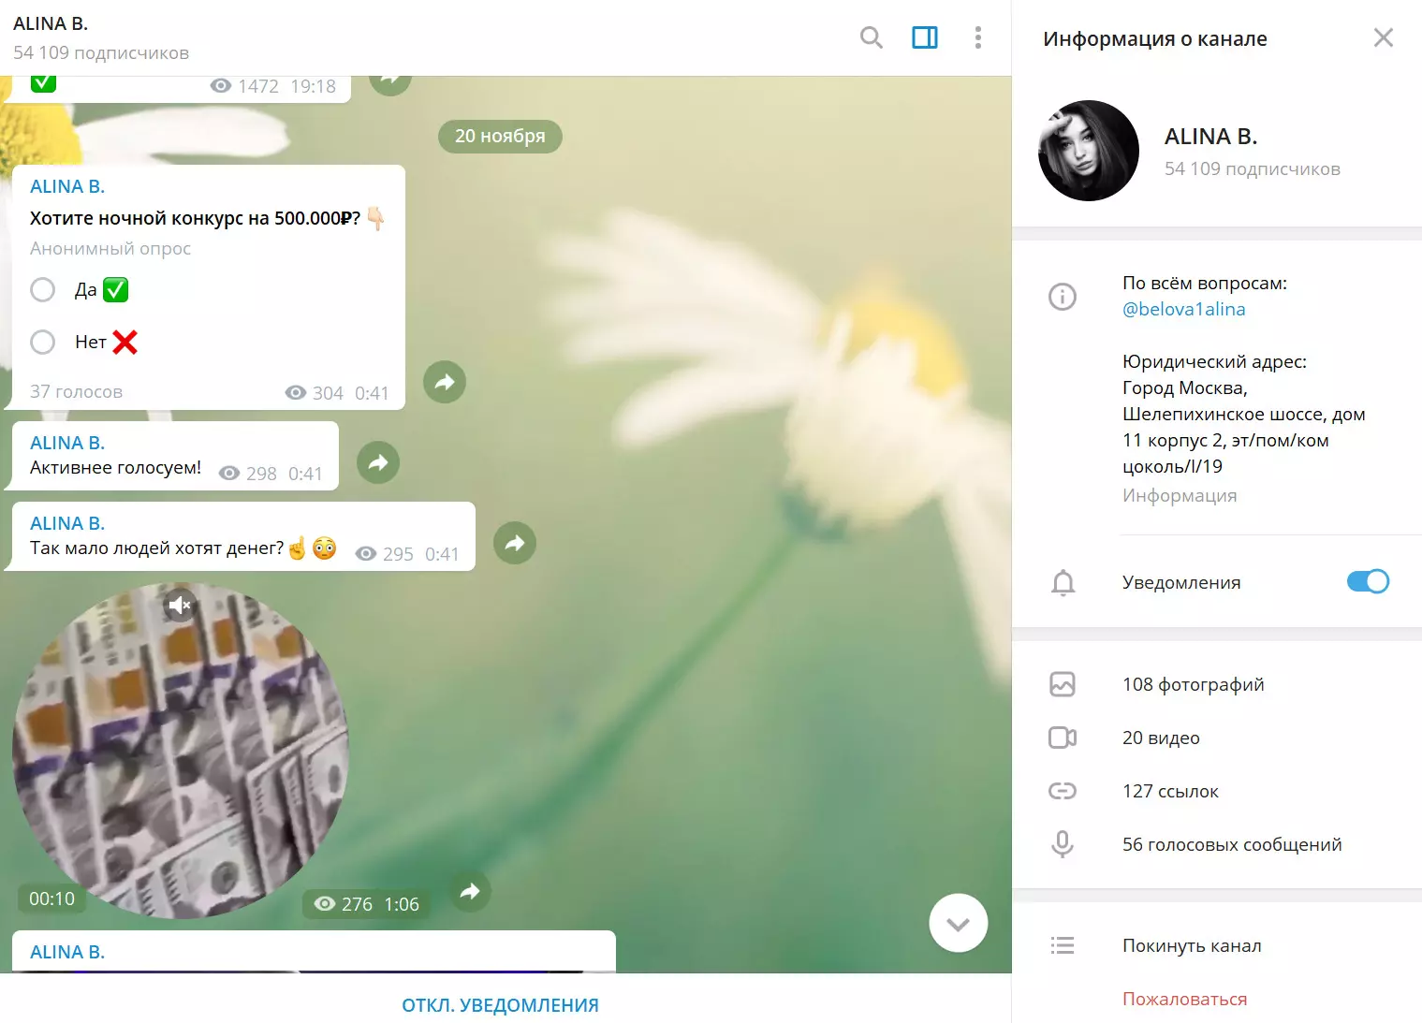Click the 00:10 video duration badge
This screenshot has width=1422, height=1023.
click(x=51, y=899)
